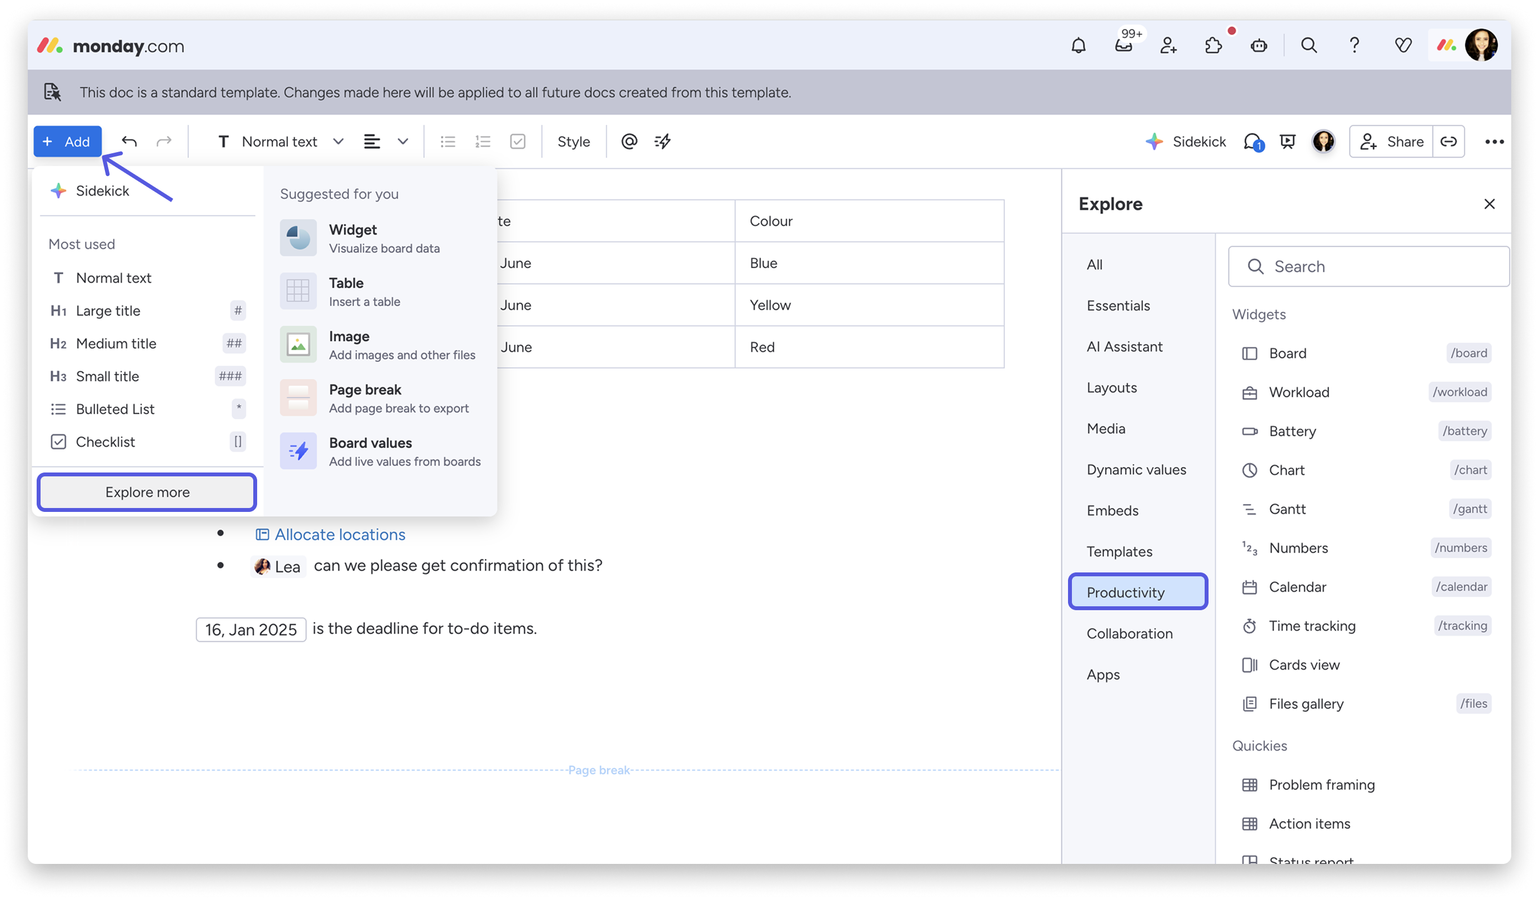Viewport: 1539px width, 900px height.
Task: Open the search icon in the header
Action: (1309, 45)
